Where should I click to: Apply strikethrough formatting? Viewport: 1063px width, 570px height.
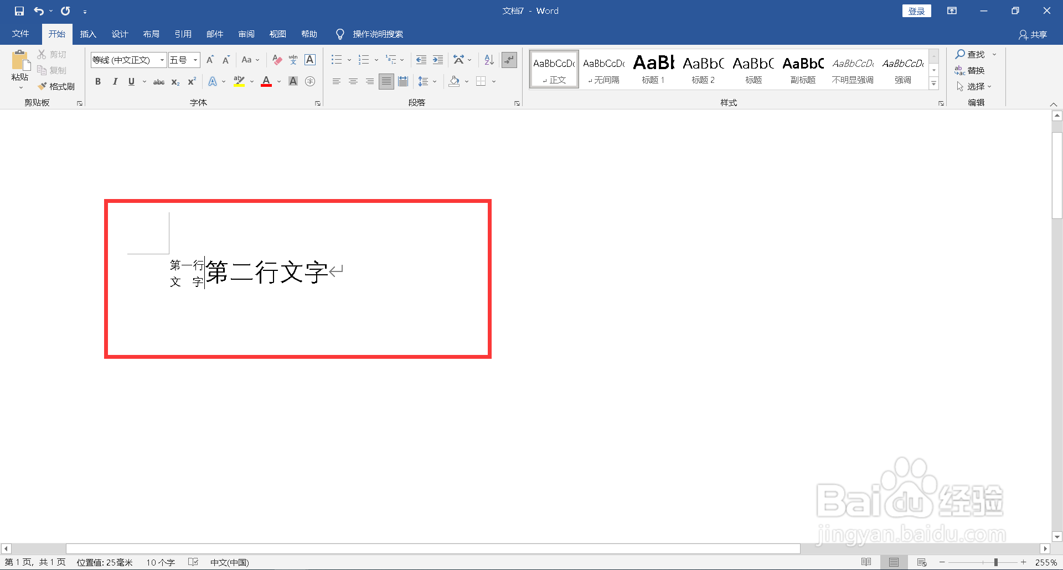[x=159, y=82]
